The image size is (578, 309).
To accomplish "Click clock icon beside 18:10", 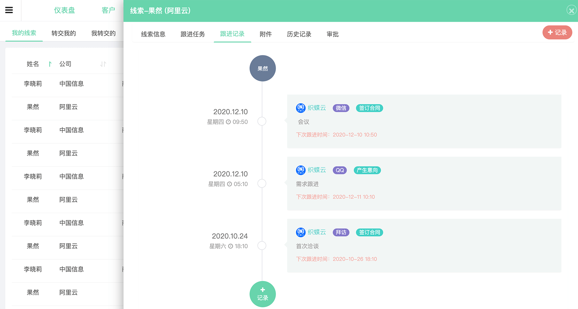I will coord(230,246).
